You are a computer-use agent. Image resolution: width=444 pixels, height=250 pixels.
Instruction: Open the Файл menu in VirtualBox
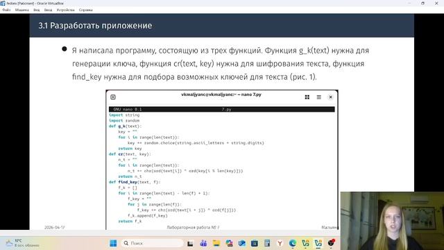[6, 10]
